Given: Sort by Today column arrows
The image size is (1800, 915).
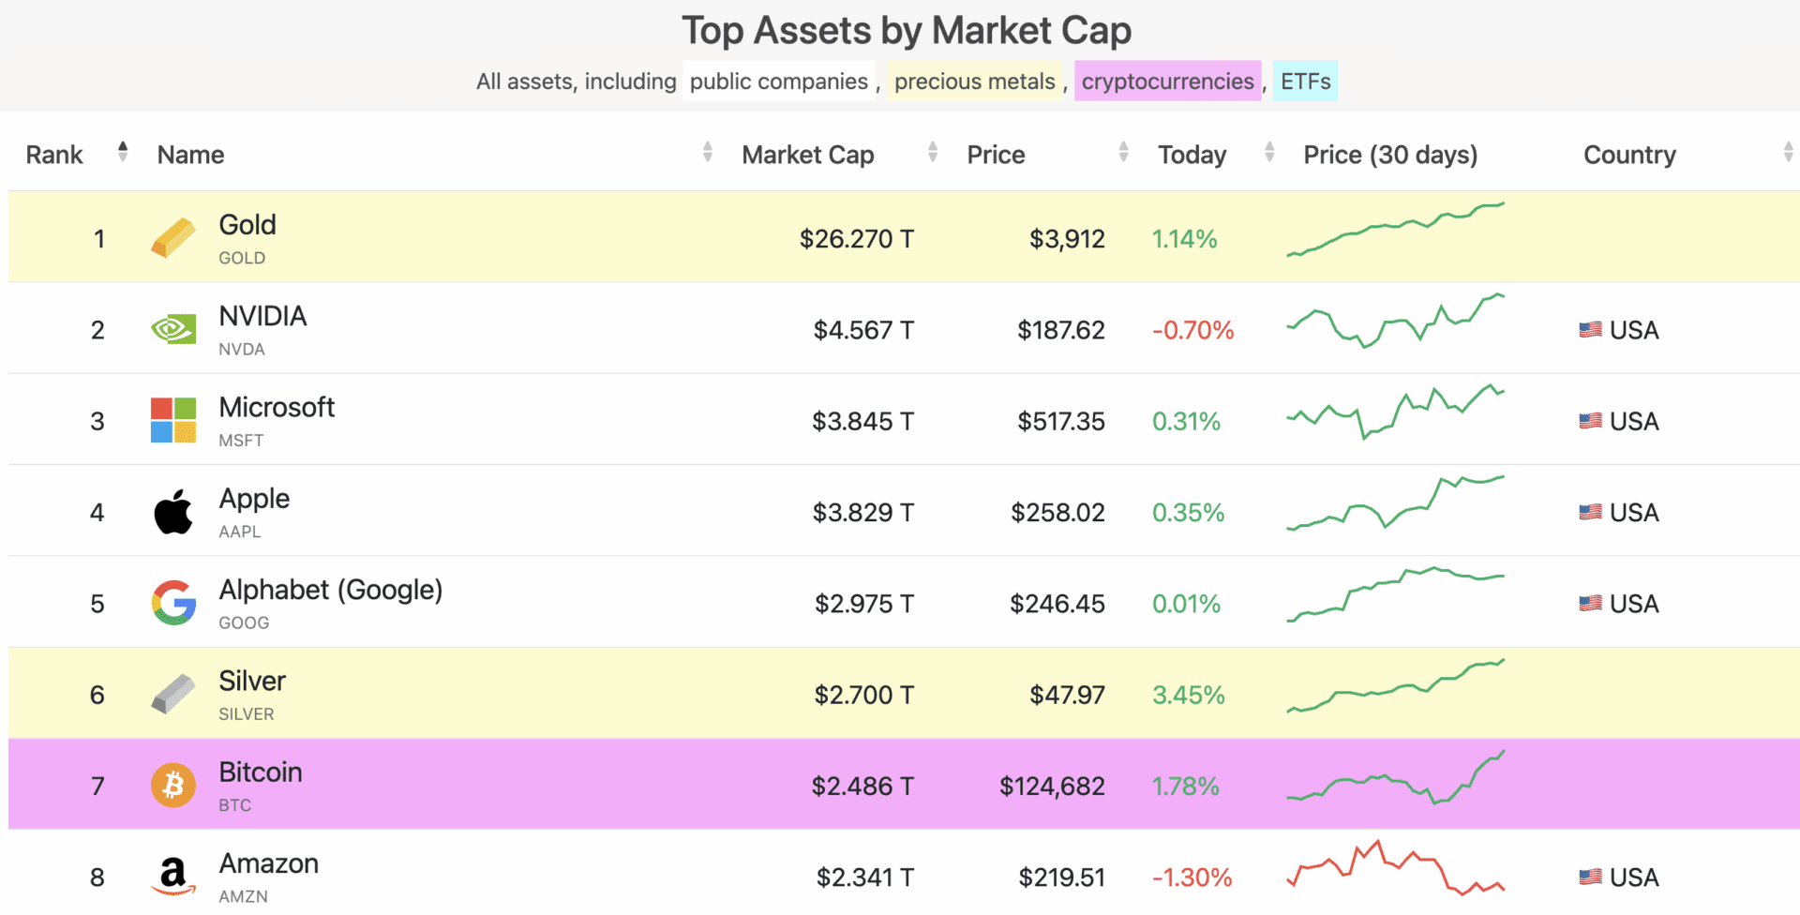Looking at the screenshot, I should [1269, 152].
